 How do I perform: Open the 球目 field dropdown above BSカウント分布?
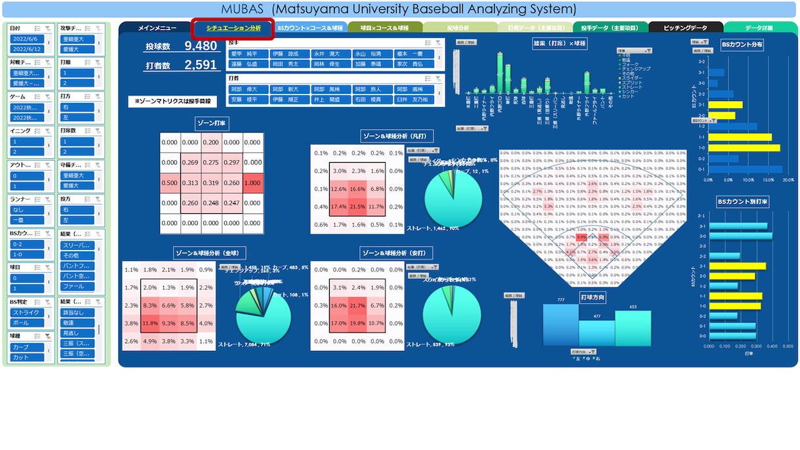[700, 43]
